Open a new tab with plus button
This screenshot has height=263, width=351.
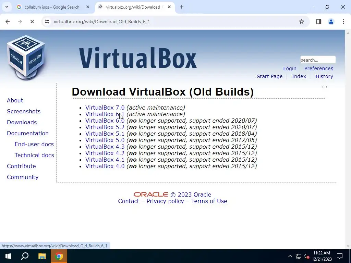[182, 7]
